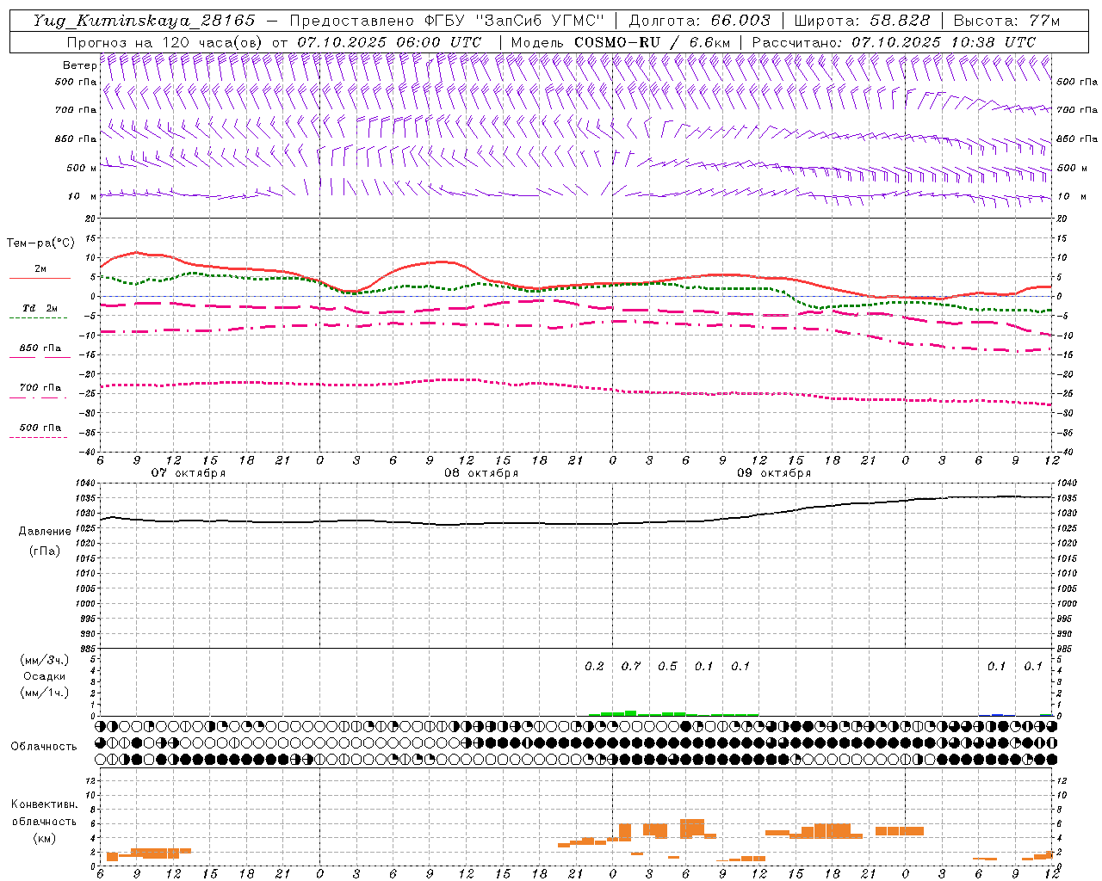Screen dimensions: 1102x881
Task: Click the Конвективн. label of convective cloud panel
Action: click(x=45, y=804)
